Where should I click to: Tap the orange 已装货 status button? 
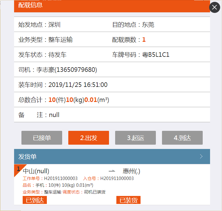point(128,200)
